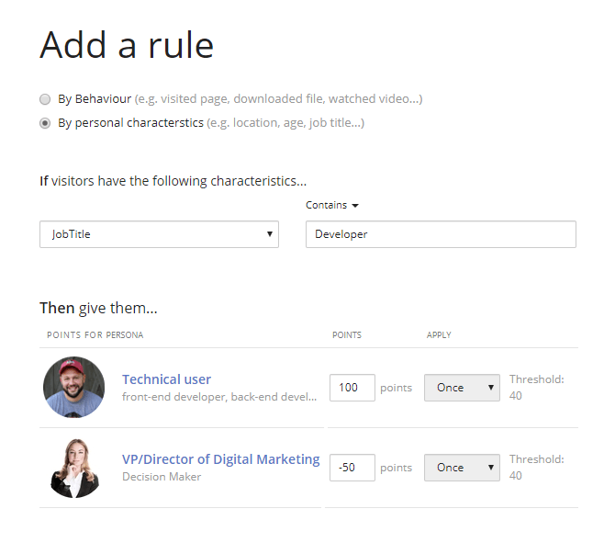Click the POINTS FOR PERSONA column header
Screen dimensions: 615x554
[x=95, y=335]
